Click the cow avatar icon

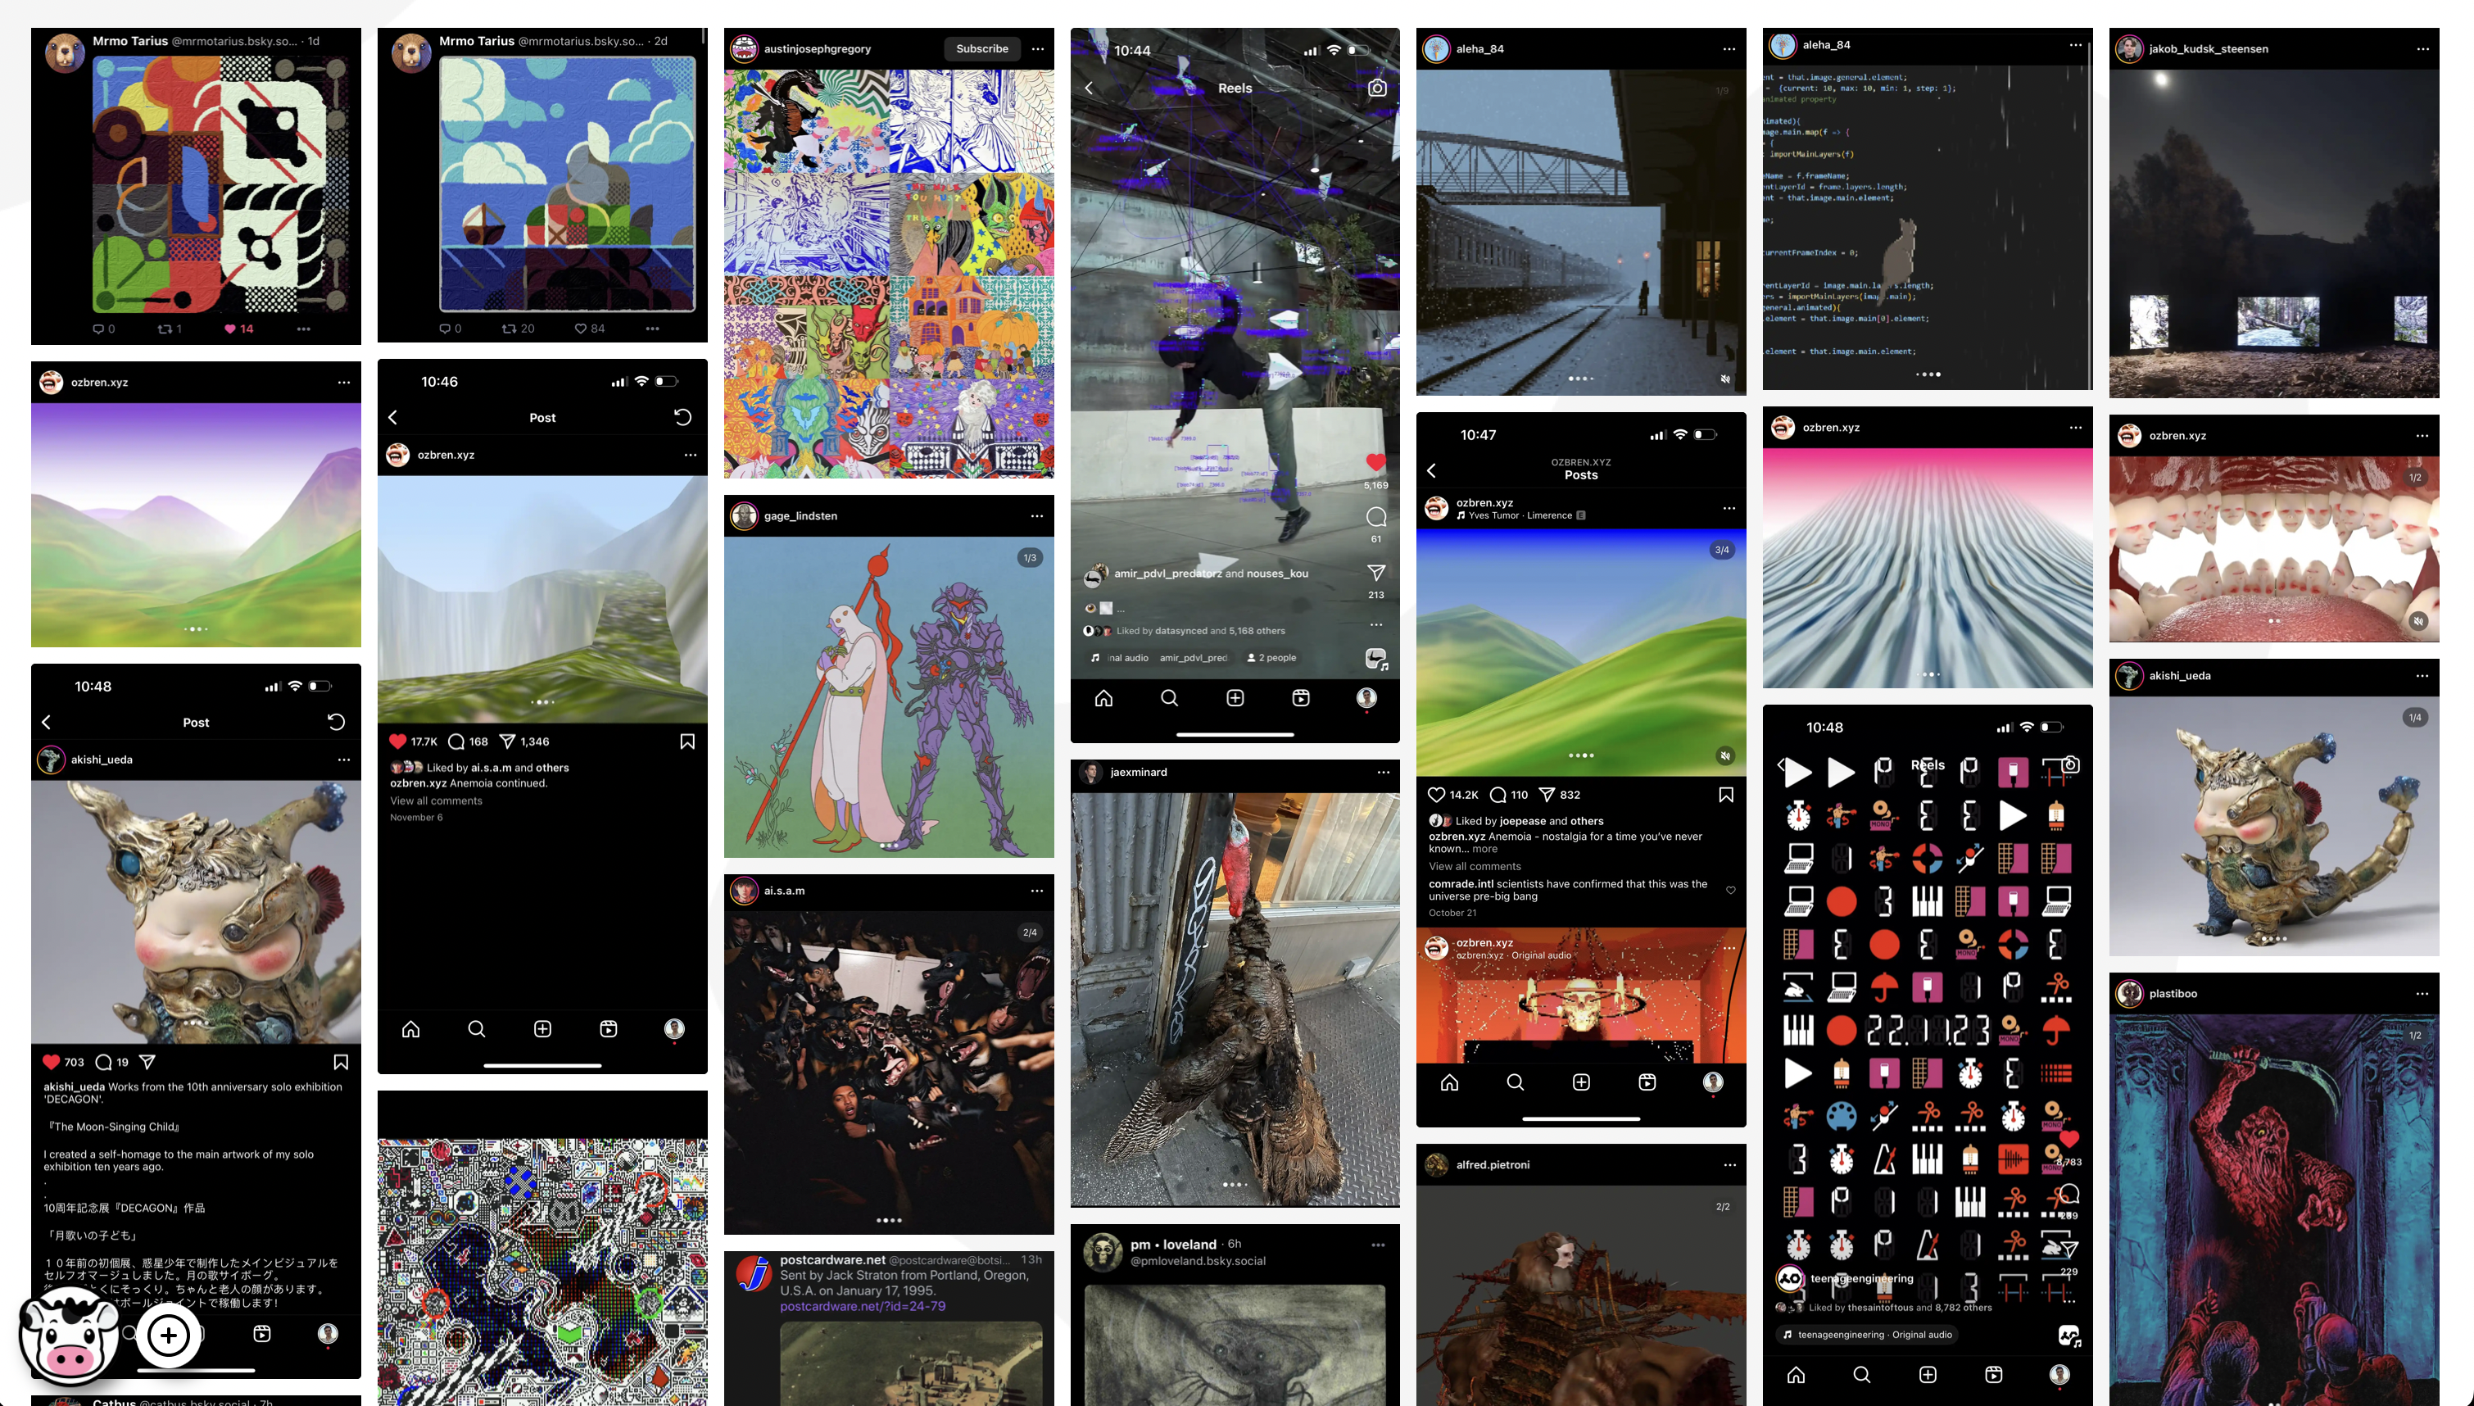tap(69, 1336)
